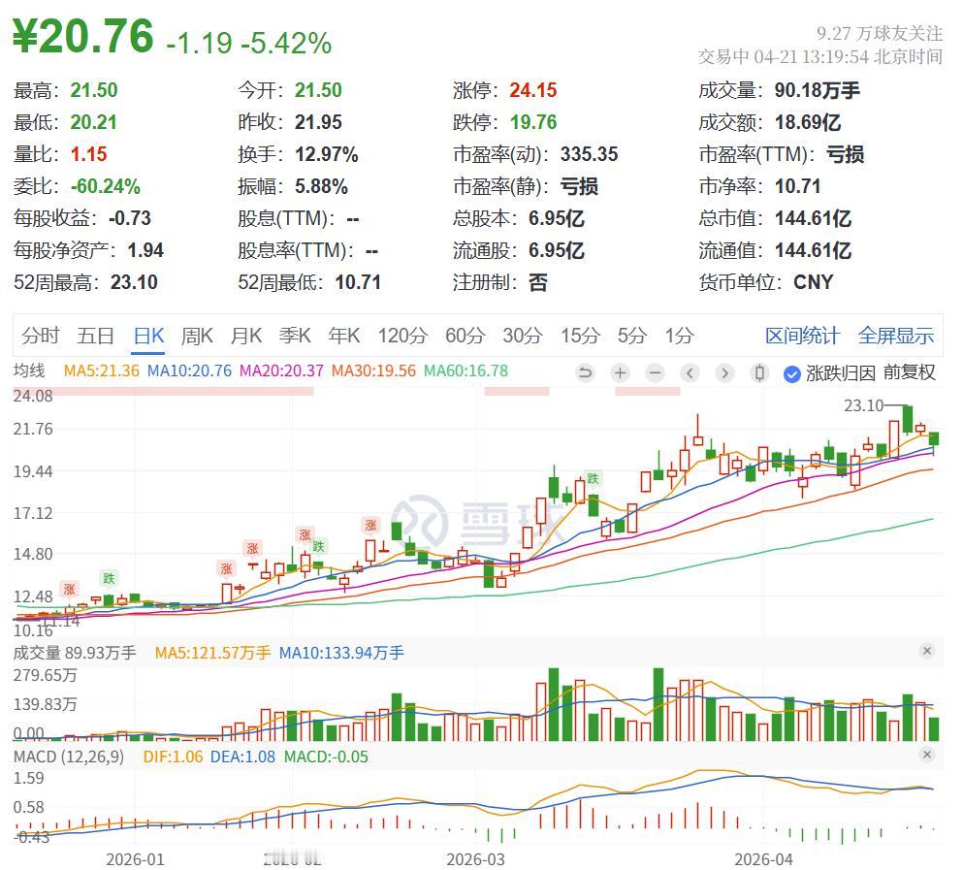Screen dimensions: 963x870
Task: Click the 2026-01 date axis label
Action: coord(135,859)
